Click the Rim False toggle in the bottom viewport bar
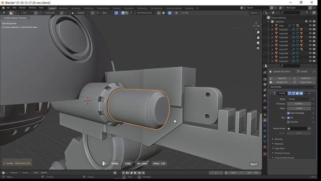The width and height of the screenshot is (321, 181). pyautogui.click(x=141, y=163)
